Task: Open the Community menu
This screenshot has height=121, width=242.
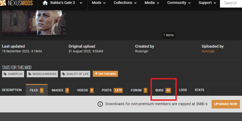Action: 180,3
